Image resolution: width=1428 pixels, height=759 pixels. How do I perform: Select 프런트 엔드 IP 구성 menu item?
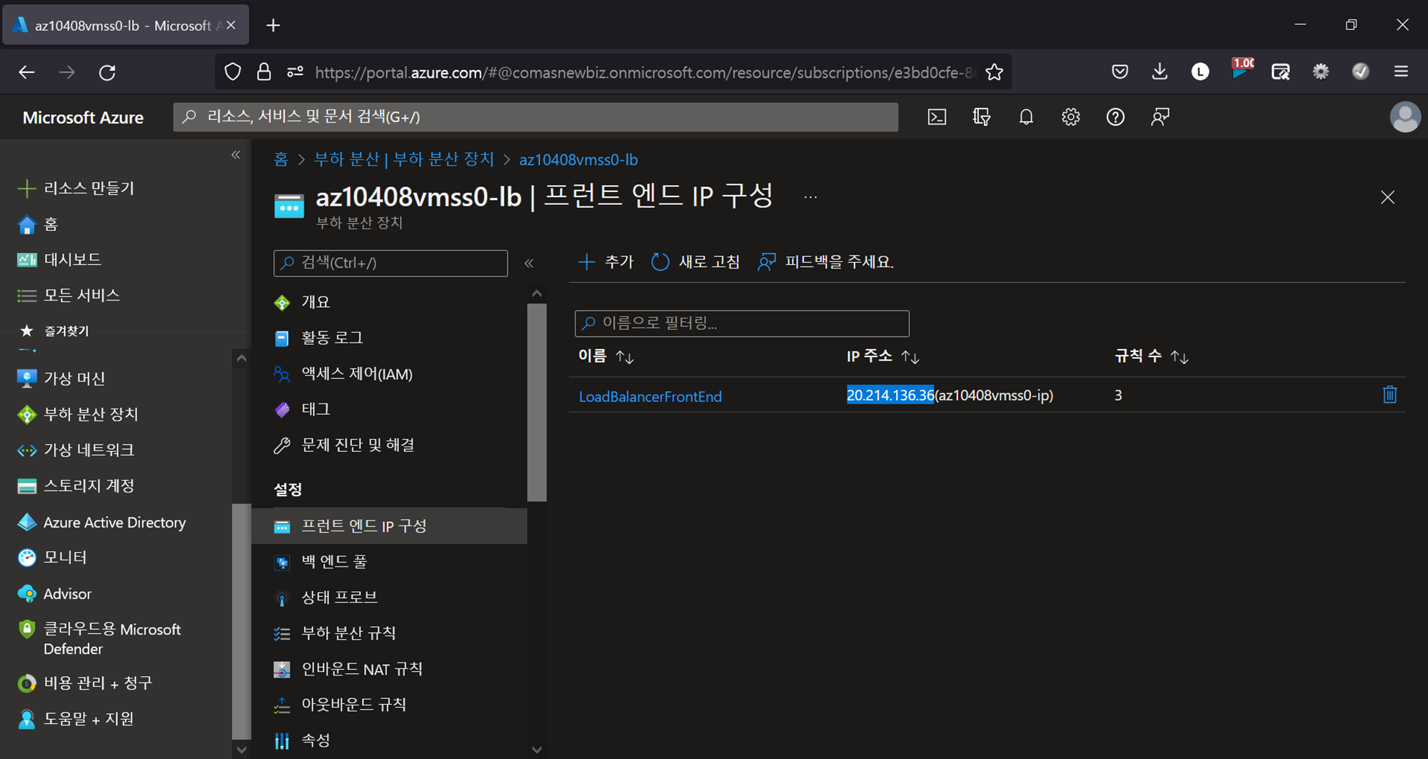pos(389,526)
